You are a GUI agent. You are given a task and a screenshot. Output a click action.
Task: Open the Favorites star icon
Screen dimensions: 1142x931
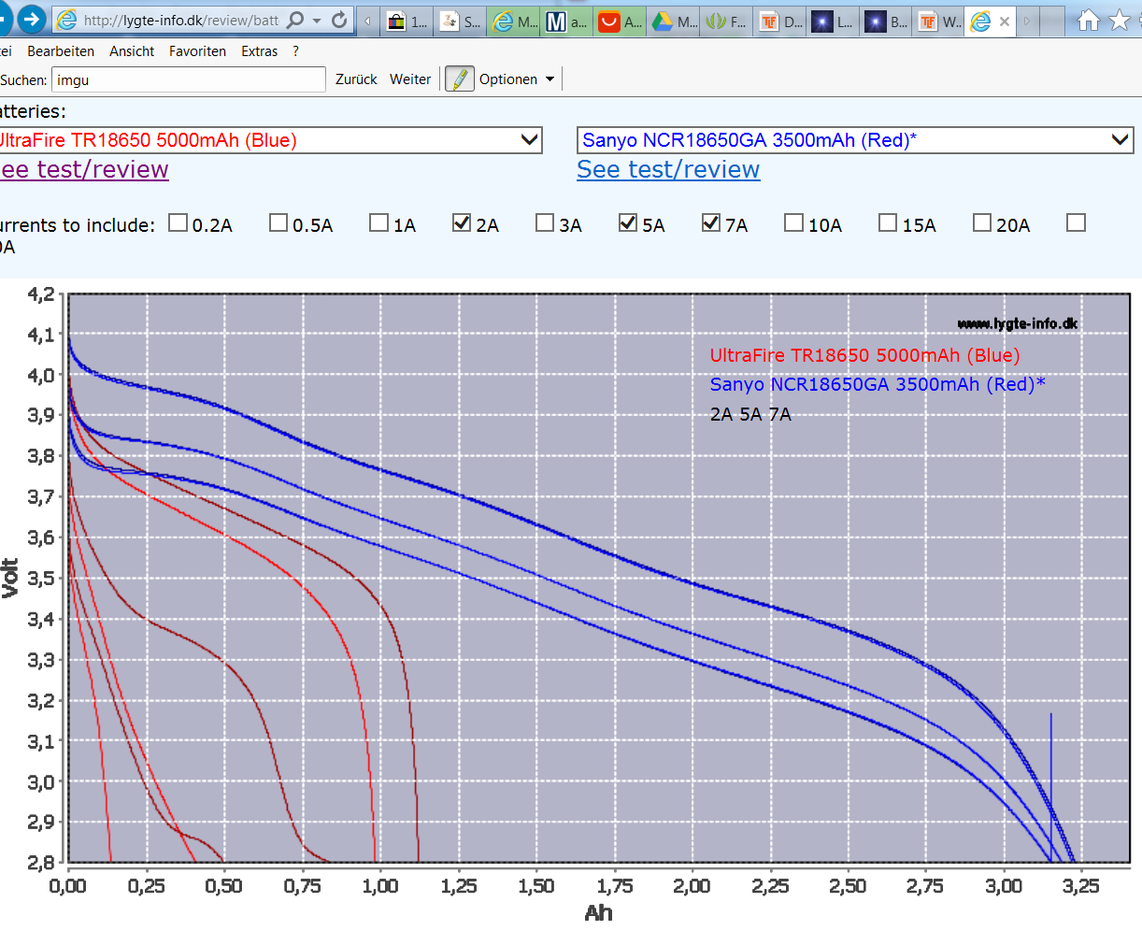[x=1121, y=21]
